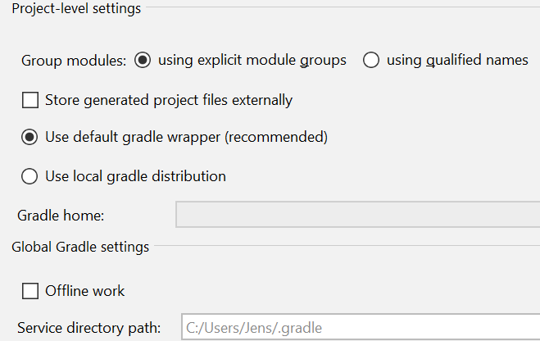Viewport: 540px width, 341px height.
Task: Click the 'Use local gradle distribution' text
Action: tap(136, 176)
